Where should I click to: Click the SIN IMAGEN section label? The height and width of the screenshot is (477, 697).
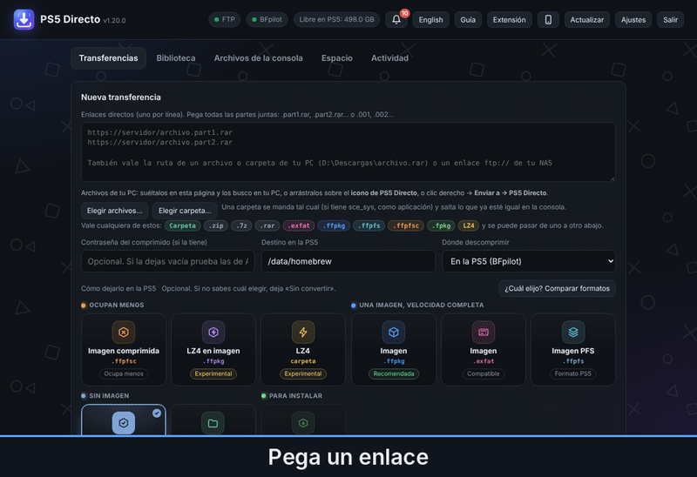tap(109, 396)
